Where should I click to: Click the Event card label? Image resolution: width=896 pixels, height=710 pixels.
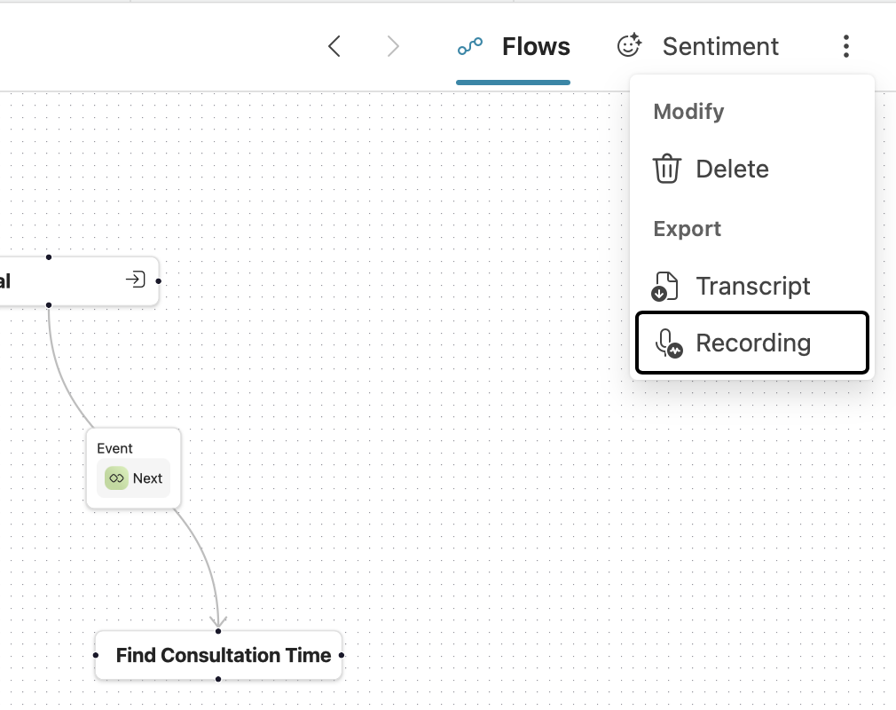(115, 448)
